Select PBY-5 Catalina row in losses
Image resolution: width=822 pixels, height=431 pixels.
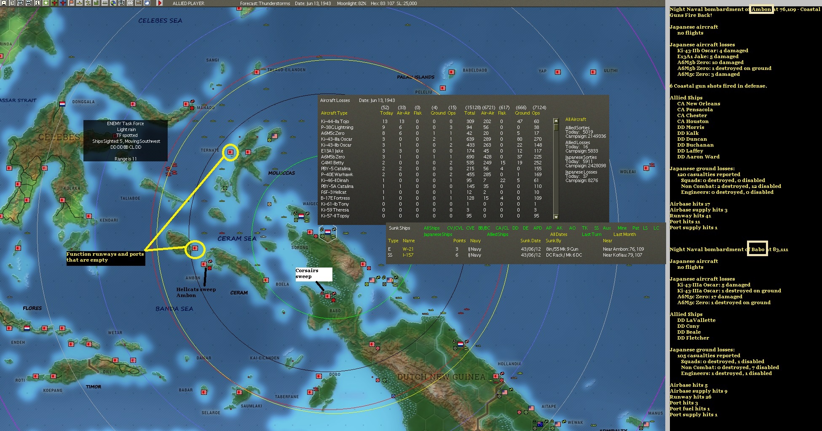434,169
